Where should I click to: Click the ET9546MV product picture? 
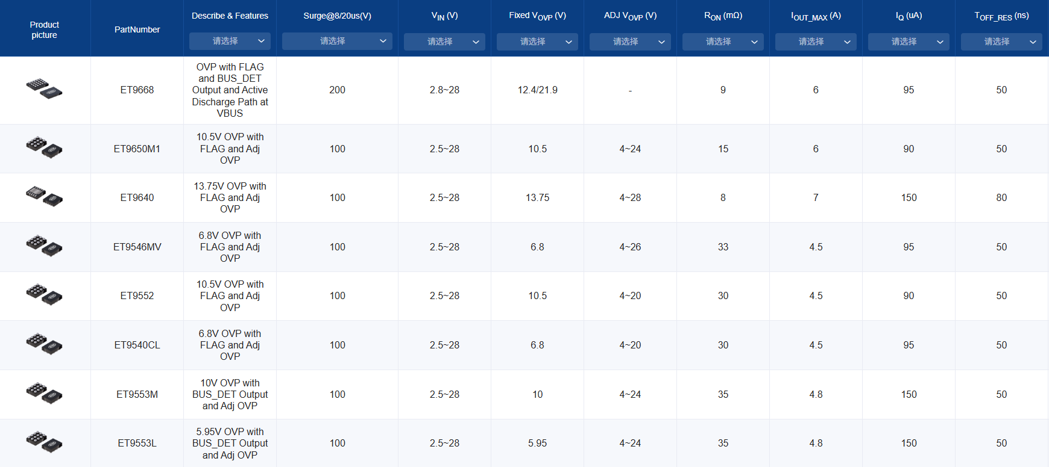(45, 246)
